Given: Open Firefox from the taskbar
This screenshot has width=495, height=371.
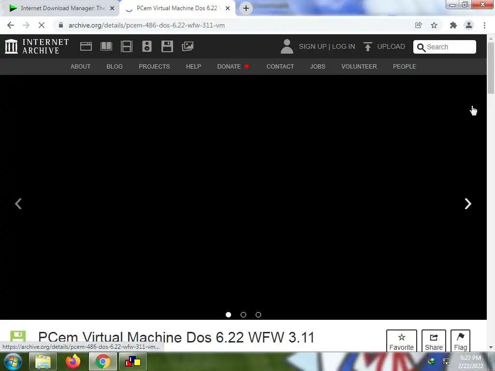Looking at the screenshot, I should coord(73,361).
